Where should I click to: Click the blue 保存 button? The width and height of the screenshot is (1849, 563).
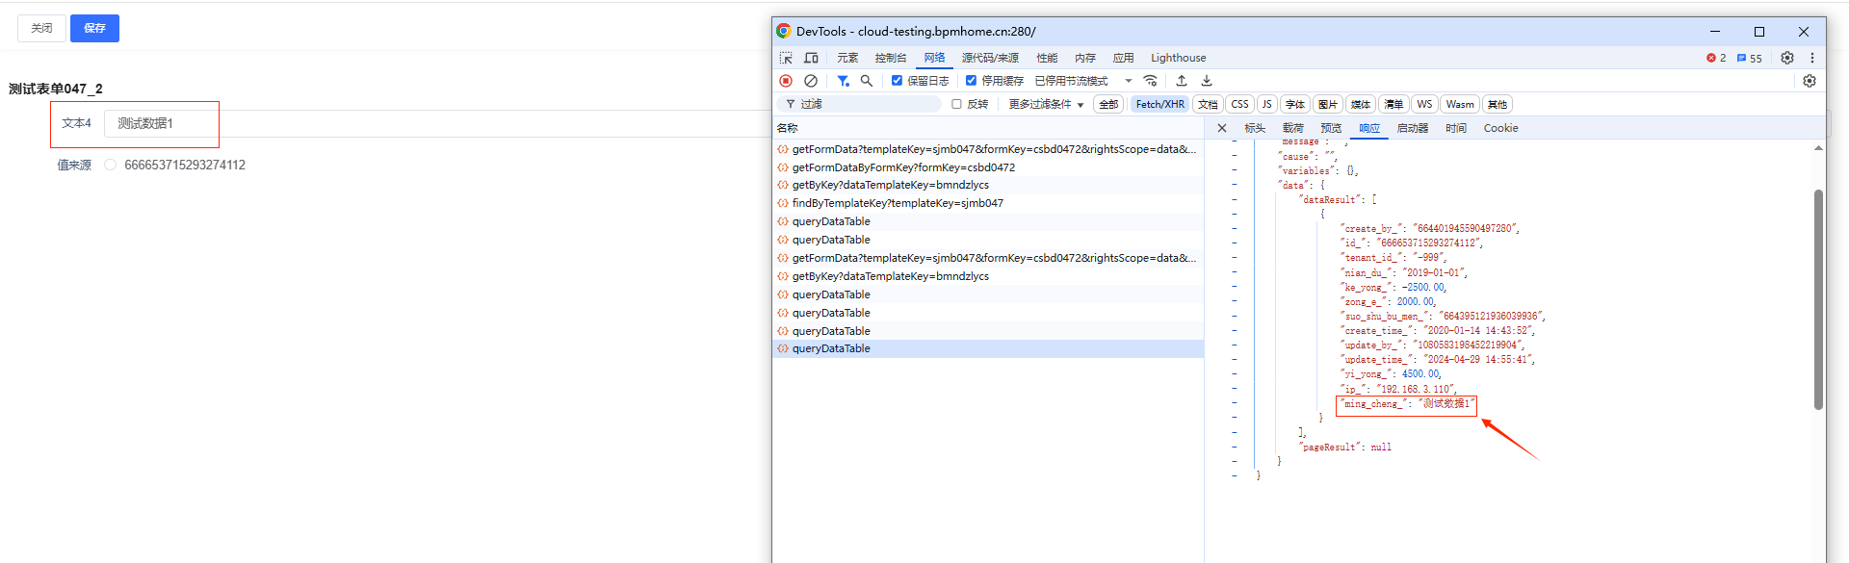pos(94,28)
